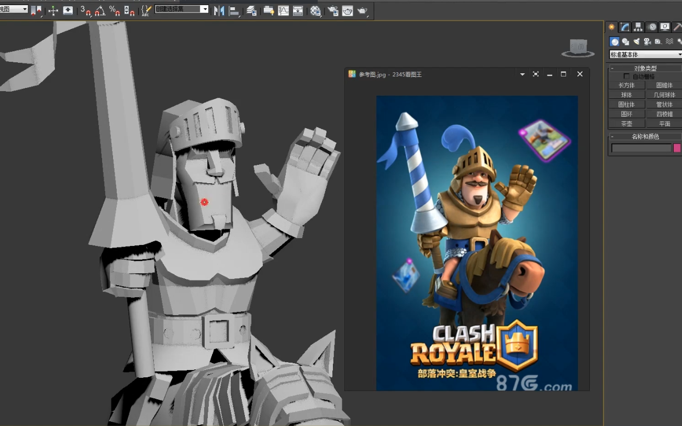Image resolution: width=682 pixels, height=426 pixels.
Task: Switch to the Display panel tab
Action: (x=665, y=27)
